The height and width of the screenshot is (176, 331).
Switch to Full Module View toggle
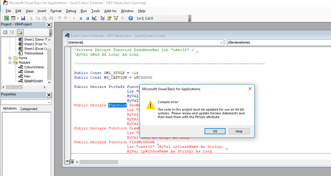(72, 162)
